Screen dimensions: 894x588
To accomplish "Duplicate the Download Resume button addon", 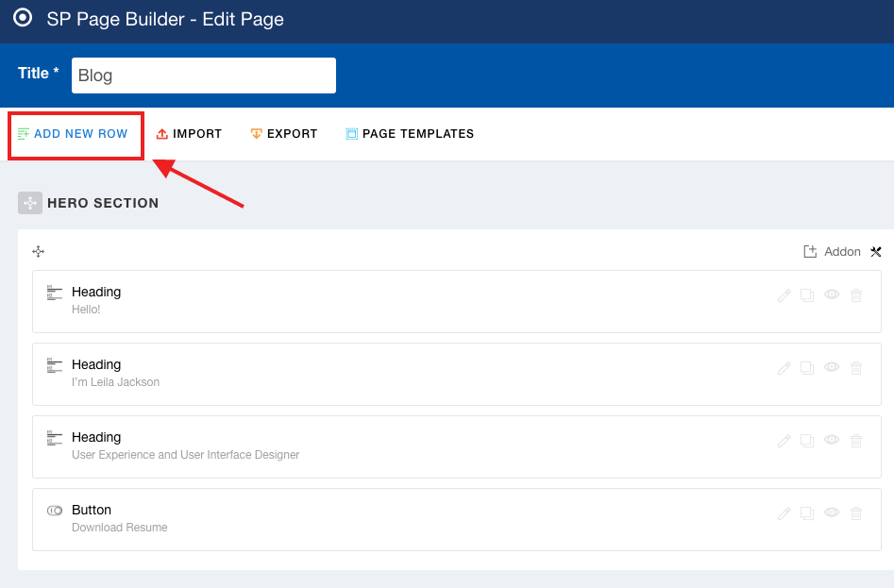I will click(x=807, y=513).
